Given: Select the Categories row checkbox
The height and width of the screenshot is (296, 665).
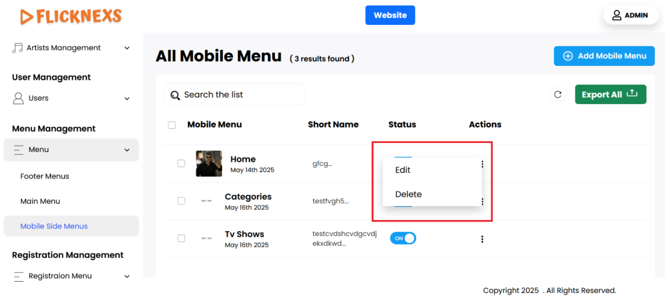Looking at the screenshot, I should (x=181, y=201).
